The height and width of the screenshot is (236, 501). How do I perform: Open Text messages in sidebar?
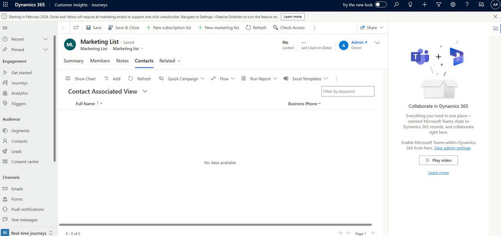point(24,220)
